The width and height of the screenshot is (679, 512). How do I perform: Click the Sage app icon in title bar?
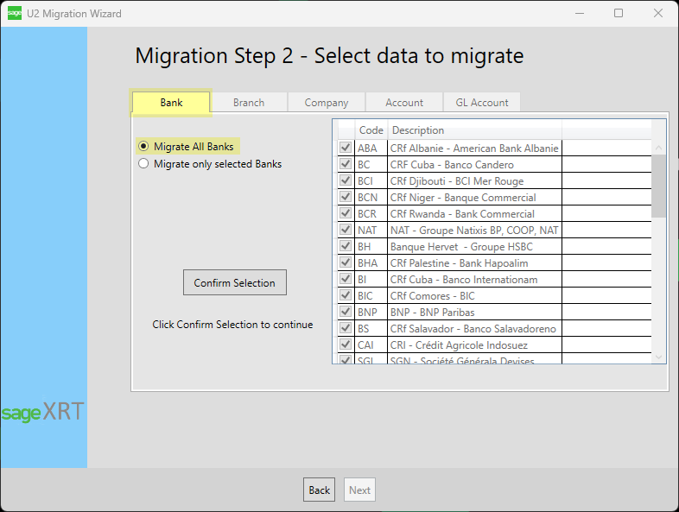pyautogui.click(x=14, y=13)
